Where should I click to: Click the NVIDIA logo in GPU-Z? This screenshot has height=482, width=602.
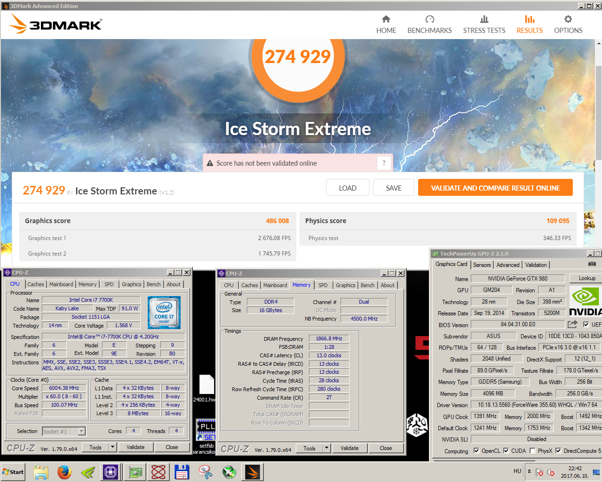click(586, 301)
